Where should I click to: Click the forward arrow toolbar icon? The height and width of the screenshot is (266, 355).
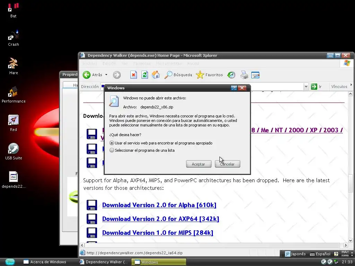(x=117, y=75)
